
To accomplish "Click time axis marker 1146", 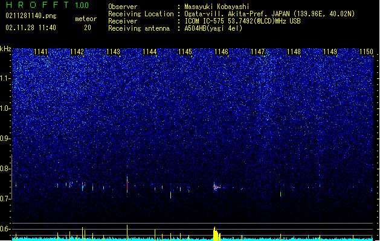I will [222, 52].
